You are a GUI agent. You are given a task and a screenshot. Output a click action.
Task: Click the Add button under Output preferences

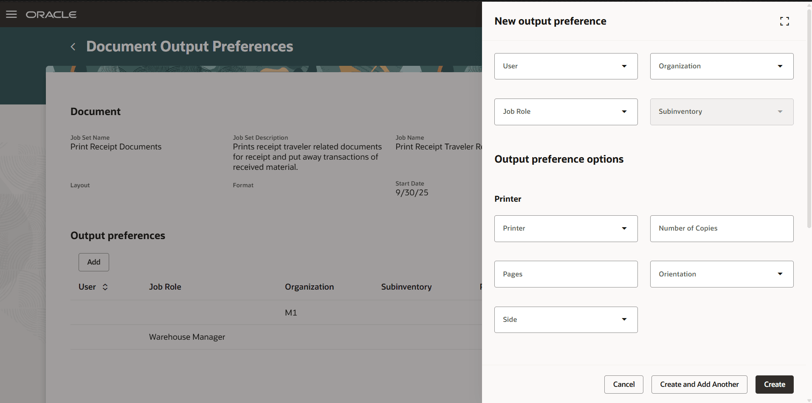tap(93, 262)
